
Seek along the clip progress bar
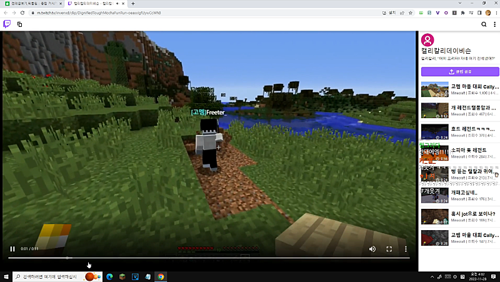click(x=209, y=258)
